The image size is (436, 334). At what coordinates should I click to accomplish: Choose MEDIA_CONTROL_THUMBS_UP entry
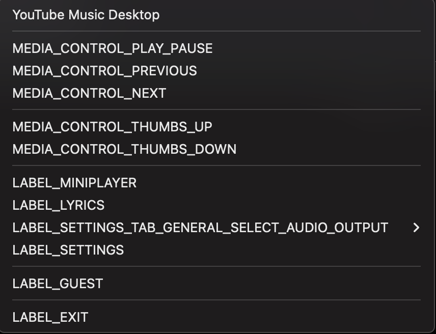(x=113, y=126)
